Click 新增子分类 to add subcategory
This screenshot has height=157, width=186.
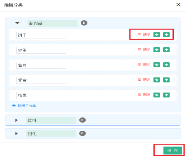24,106
